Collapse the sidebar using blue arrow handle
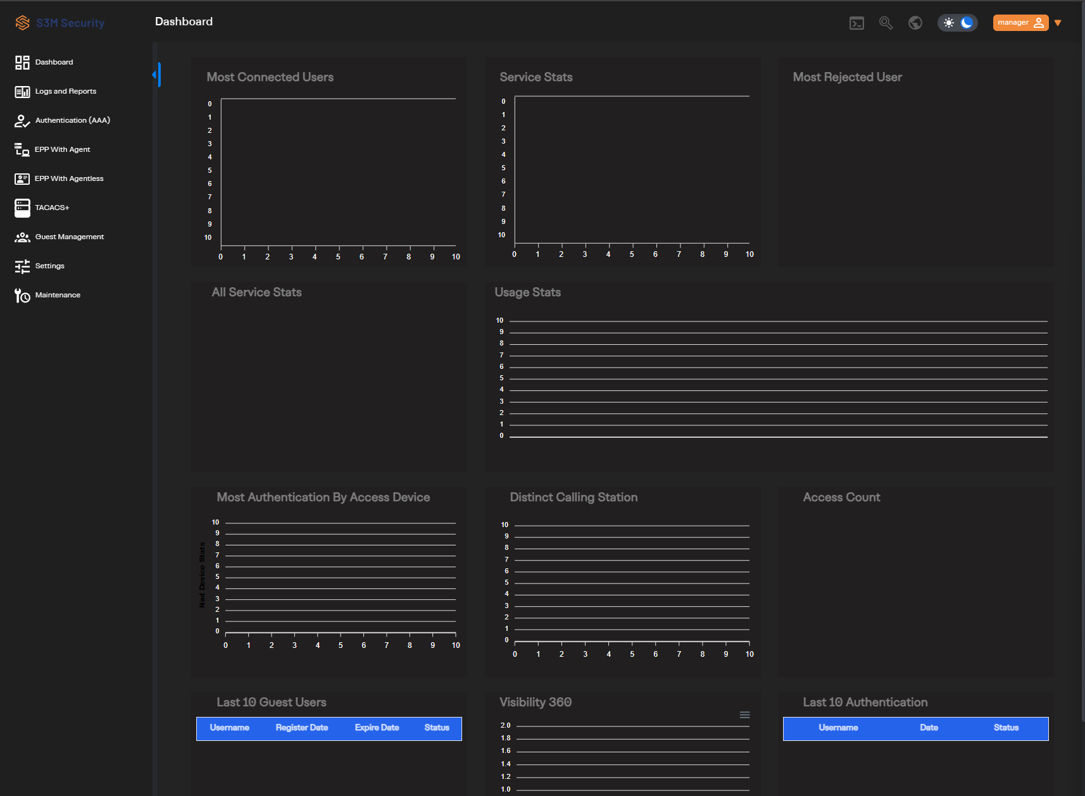 156,75
